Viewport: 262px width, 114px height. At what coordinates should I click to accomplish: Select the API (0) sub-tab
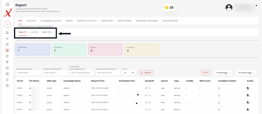coord(35,32)
